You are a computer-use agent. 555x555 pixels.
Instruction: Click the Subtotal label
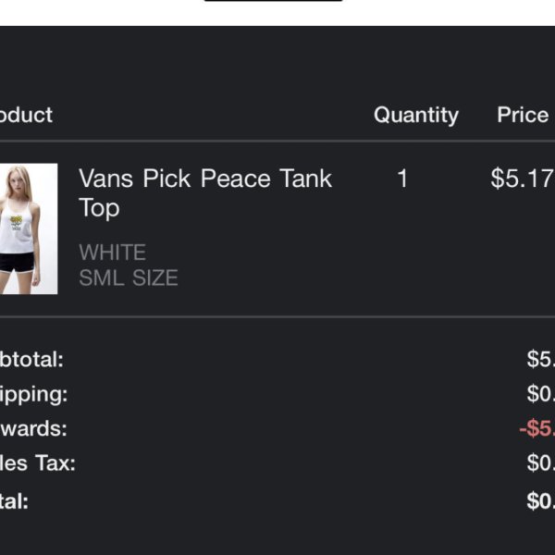pos(31,360)
